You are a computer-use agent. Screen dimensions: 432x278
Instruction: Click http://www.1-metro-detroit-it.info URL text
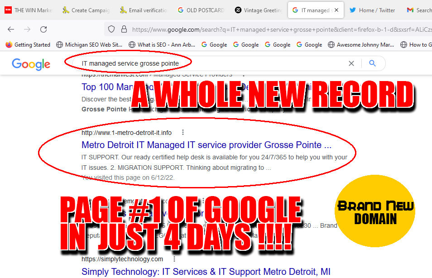tap(126, 133)
